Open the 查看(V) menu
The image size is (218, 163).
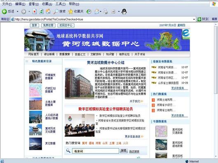pos(34,4)
